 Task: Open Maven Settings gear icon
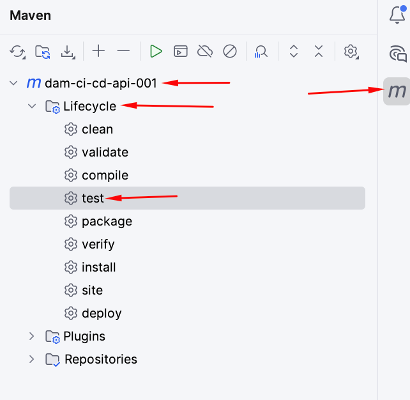(x=351, y=51)
